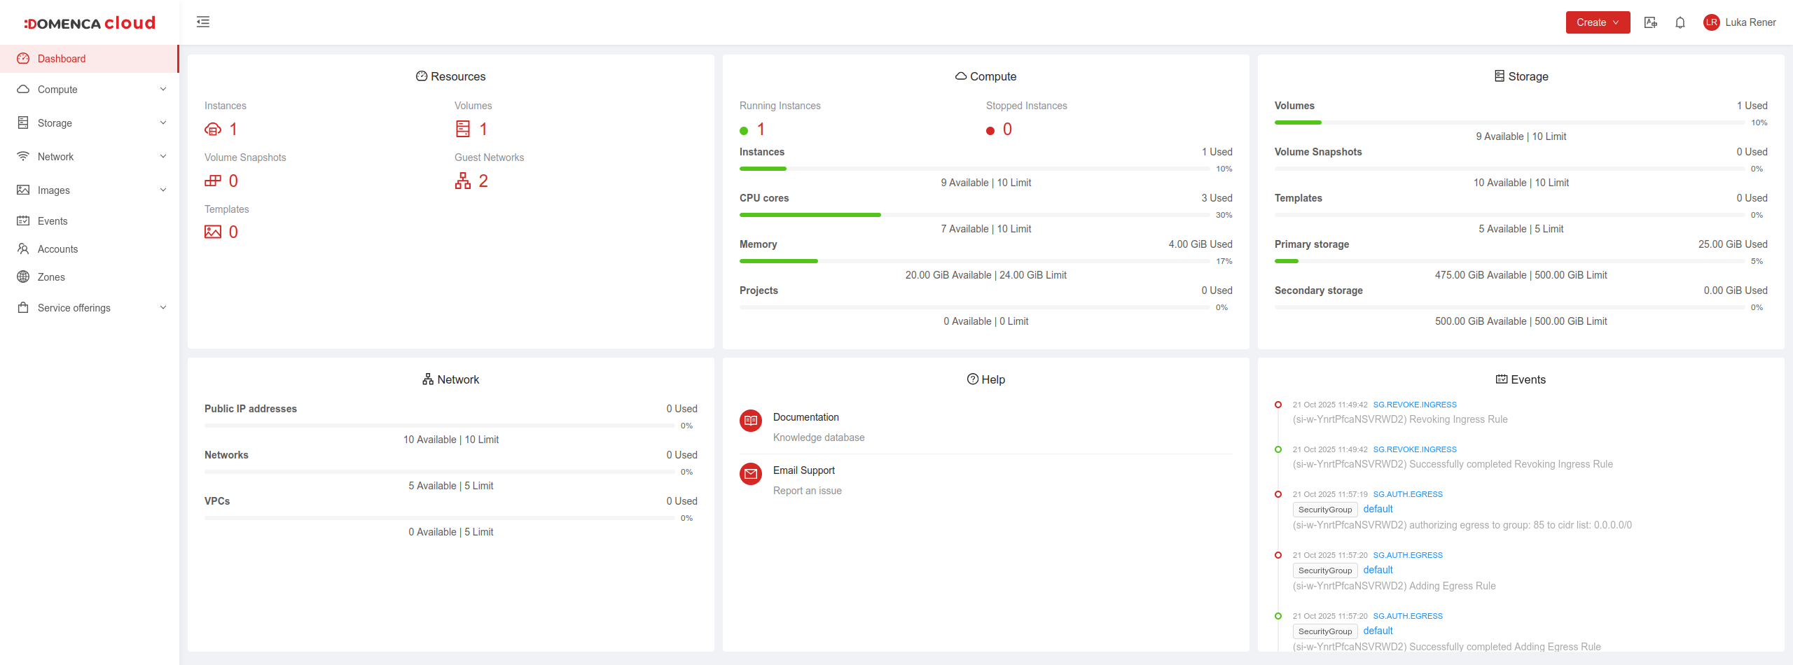1793x665 pixels.
Task: Click the Email Support envelope icon
Action: pyautogui.click(x=751, y=474)
